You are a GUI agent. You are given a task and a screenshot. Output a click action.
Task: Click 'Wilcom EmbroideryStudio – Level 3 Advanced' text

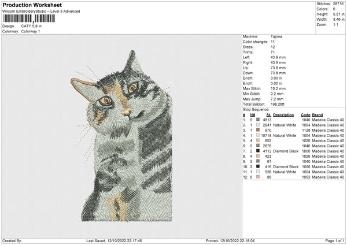41,12
